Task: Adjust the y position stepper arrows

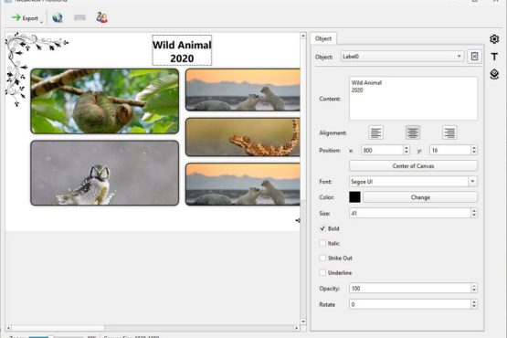Action: pos(474,150)
